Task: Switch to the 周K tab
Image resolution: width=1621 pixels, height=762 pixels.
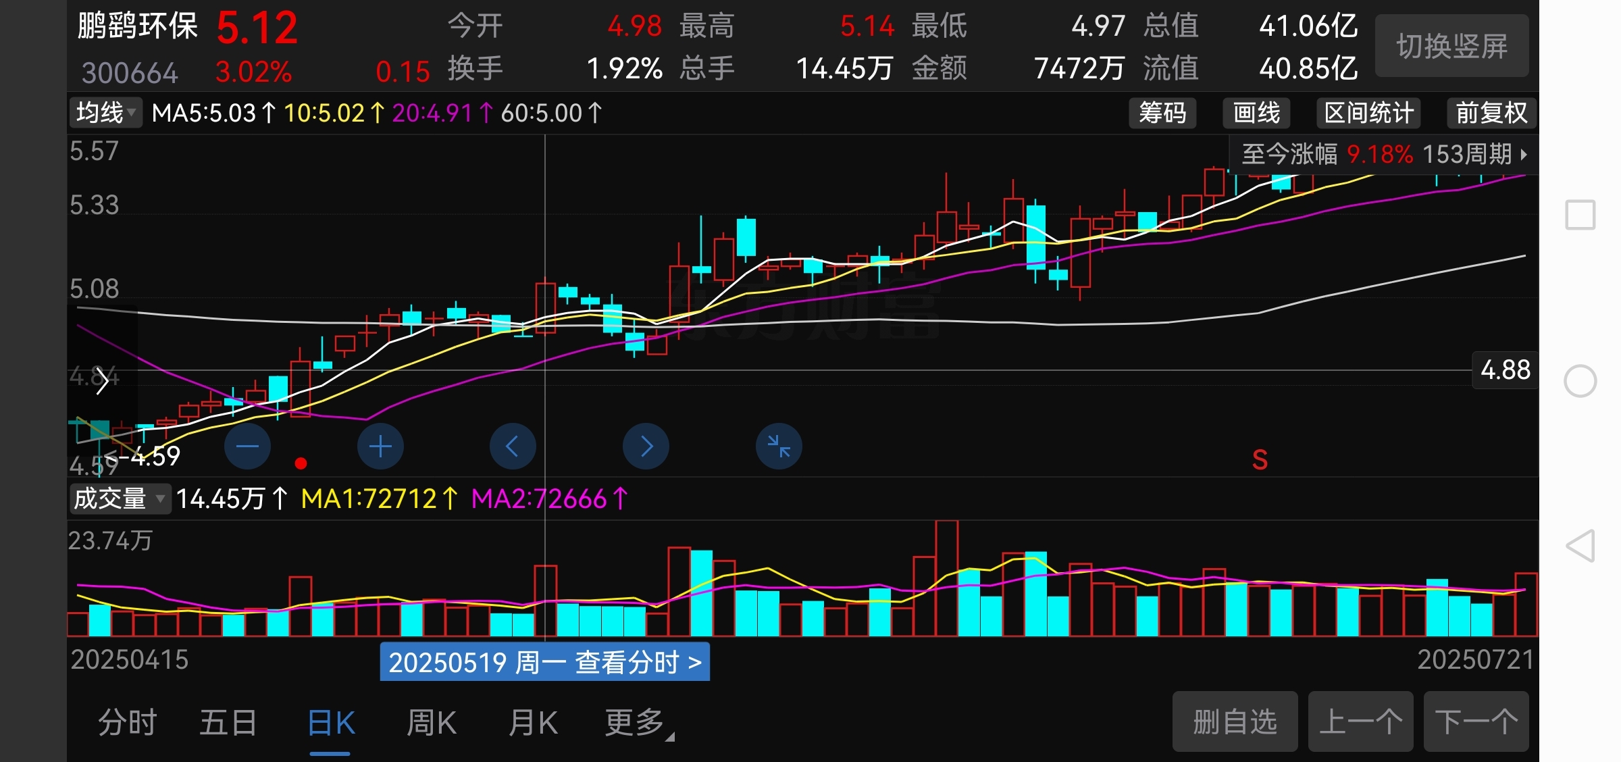Action: click(x=432, y=723)
